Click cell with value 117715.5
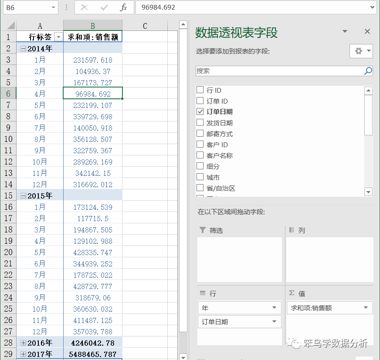 coord(93,219)
